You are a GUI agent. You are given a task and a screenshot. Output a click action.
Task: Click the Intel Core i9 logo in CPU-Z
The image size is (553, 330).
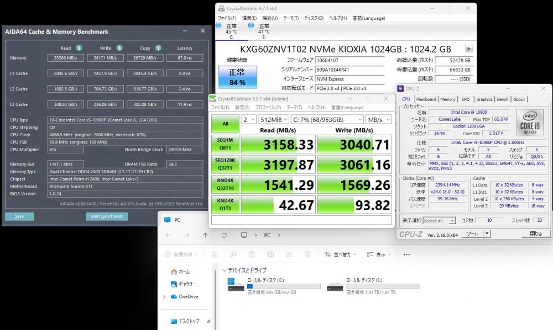point(530,123)
